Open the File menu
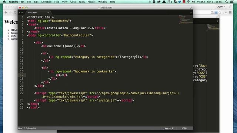The height and width of the screenshot is (133, 237). point(29,2)
